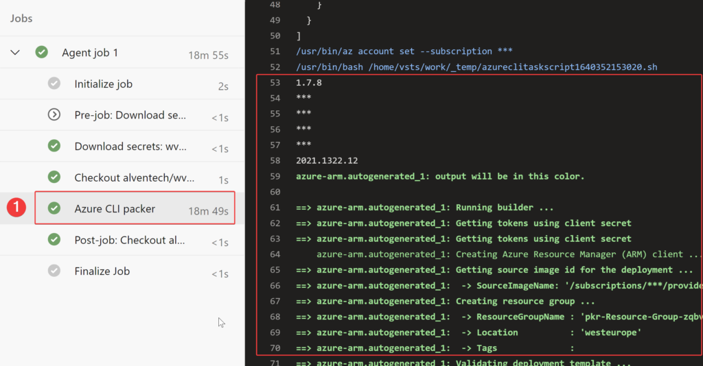Click green check icon beside Azure CLI packer

click(54, 208)
